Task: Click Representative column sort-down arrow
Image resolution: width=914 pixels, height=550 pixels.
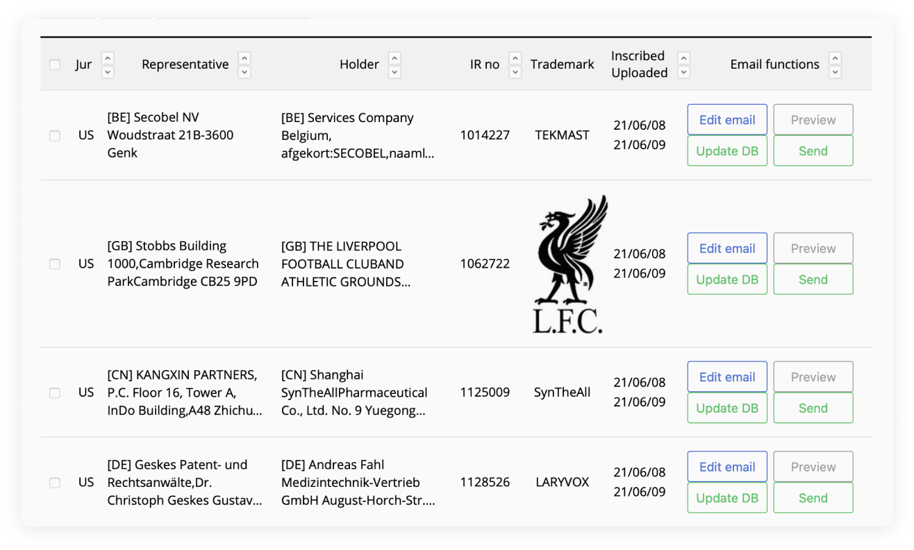Action: [x=244, y=71]
